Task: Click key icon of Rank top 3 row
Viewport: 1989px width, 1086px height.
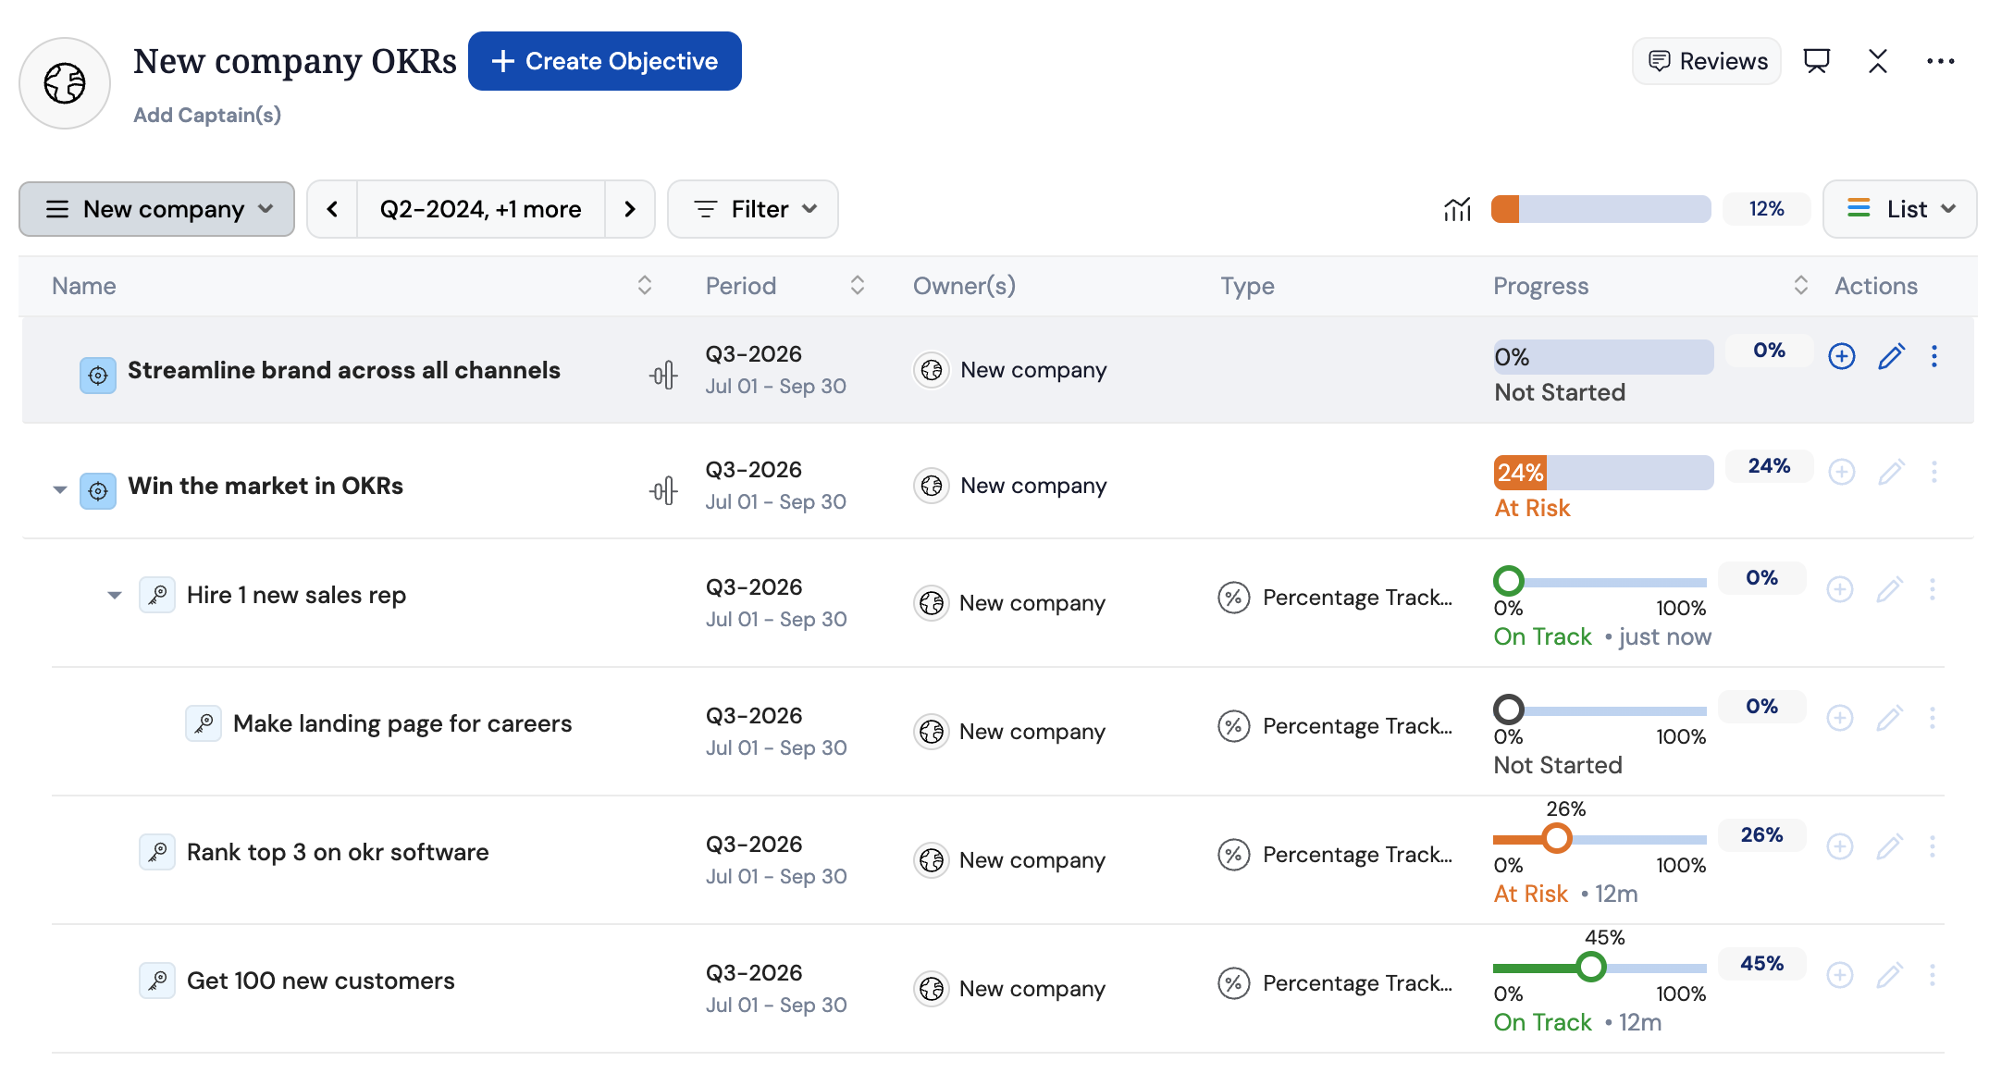Action: tap(157, 852)
